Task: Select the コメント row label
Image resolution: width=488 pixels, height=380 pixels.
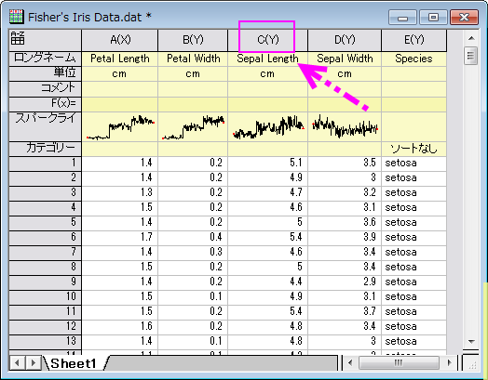Action: coord(45,89)
